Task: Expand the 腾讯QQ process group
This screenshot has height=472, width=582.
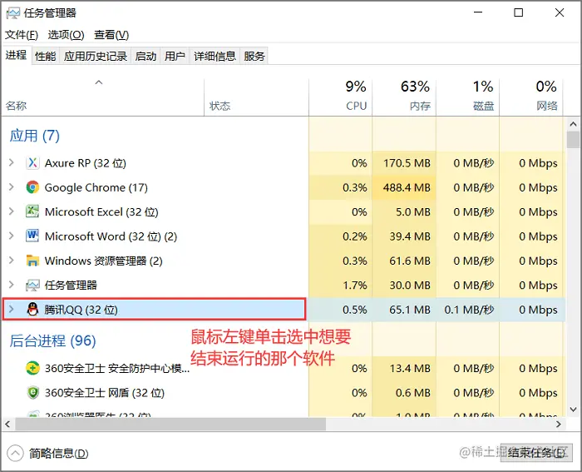Action: point(11,309)
